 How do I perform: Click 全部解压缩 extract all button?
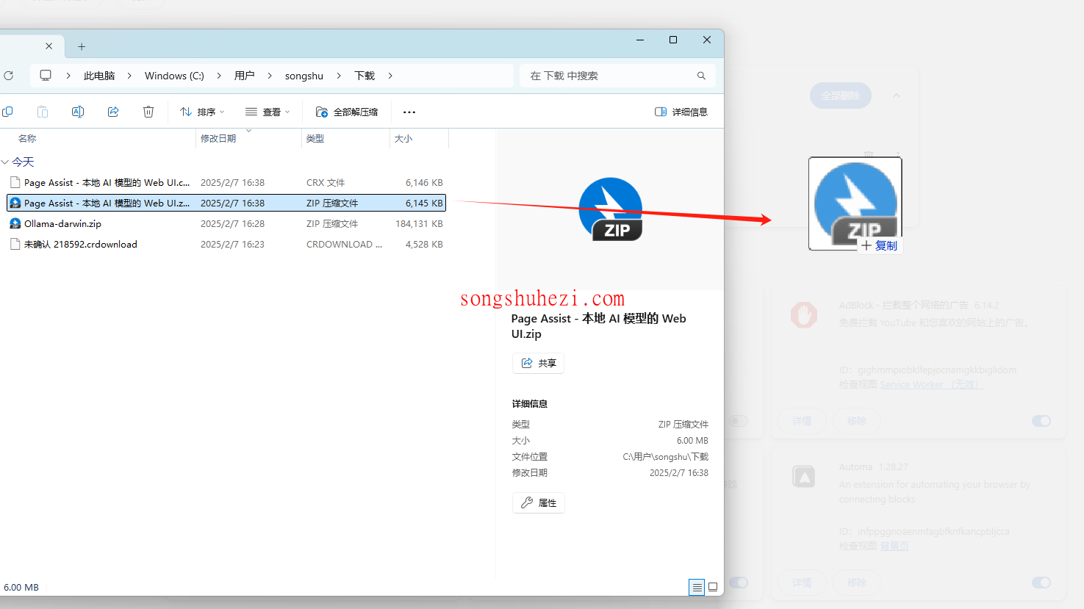click(347, 112)
